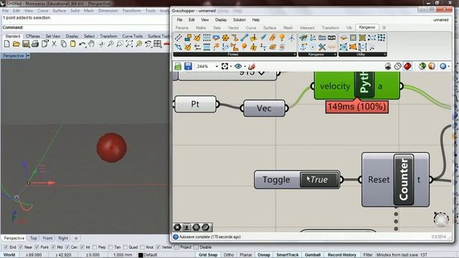
Task: Select the crossed tools icon in Kangaroo panel
Action: pos(322,47)
